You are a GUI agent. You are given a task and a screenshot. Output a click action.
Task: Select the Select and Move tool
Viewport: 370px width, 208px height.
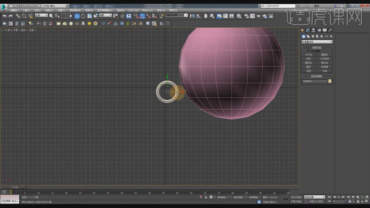(x=77, y=16)
